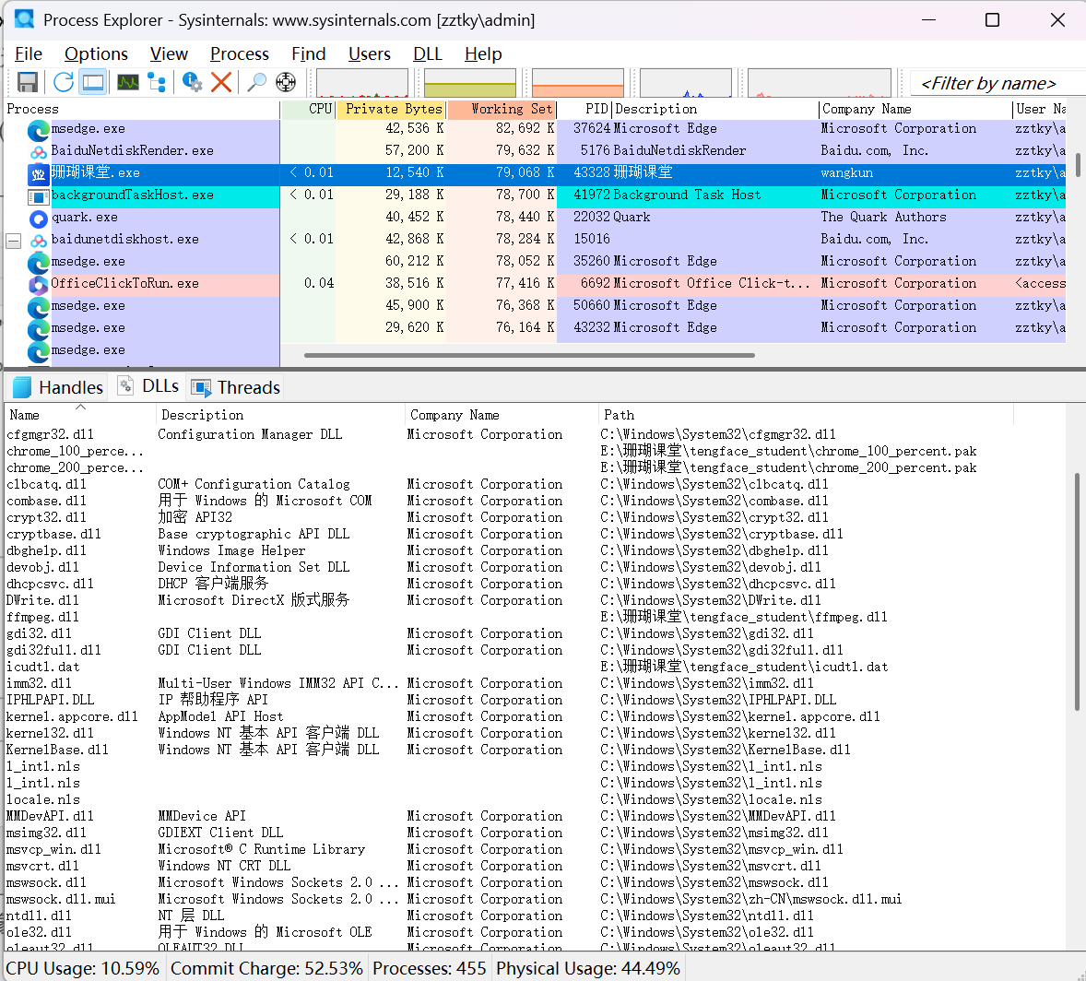Switch to the Threads tab
The height and width of the screenshot is (981, 1086).
pos(236,387)
